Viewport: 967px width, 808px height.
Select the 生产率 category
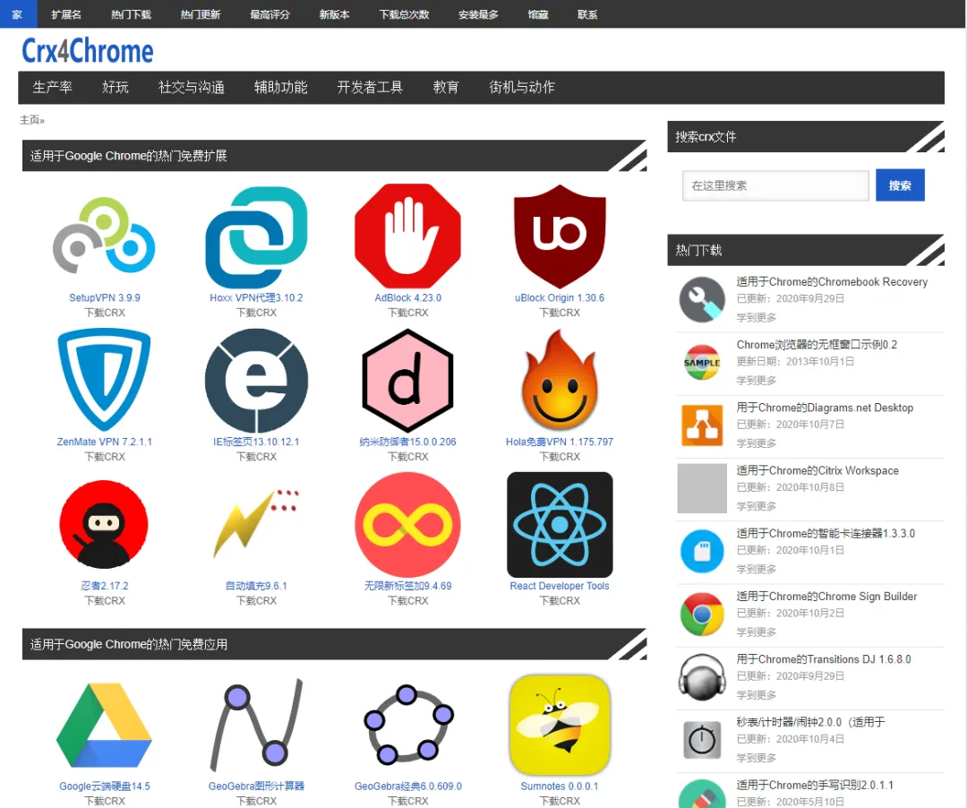pyautogui.click(x=53, y=88)
